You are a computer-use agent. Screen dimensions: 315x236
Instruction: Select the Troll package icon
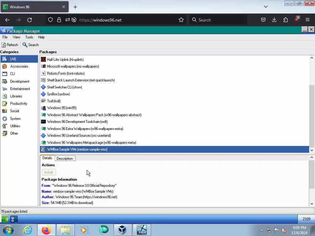pyautogui.click(x=43, y=101)
